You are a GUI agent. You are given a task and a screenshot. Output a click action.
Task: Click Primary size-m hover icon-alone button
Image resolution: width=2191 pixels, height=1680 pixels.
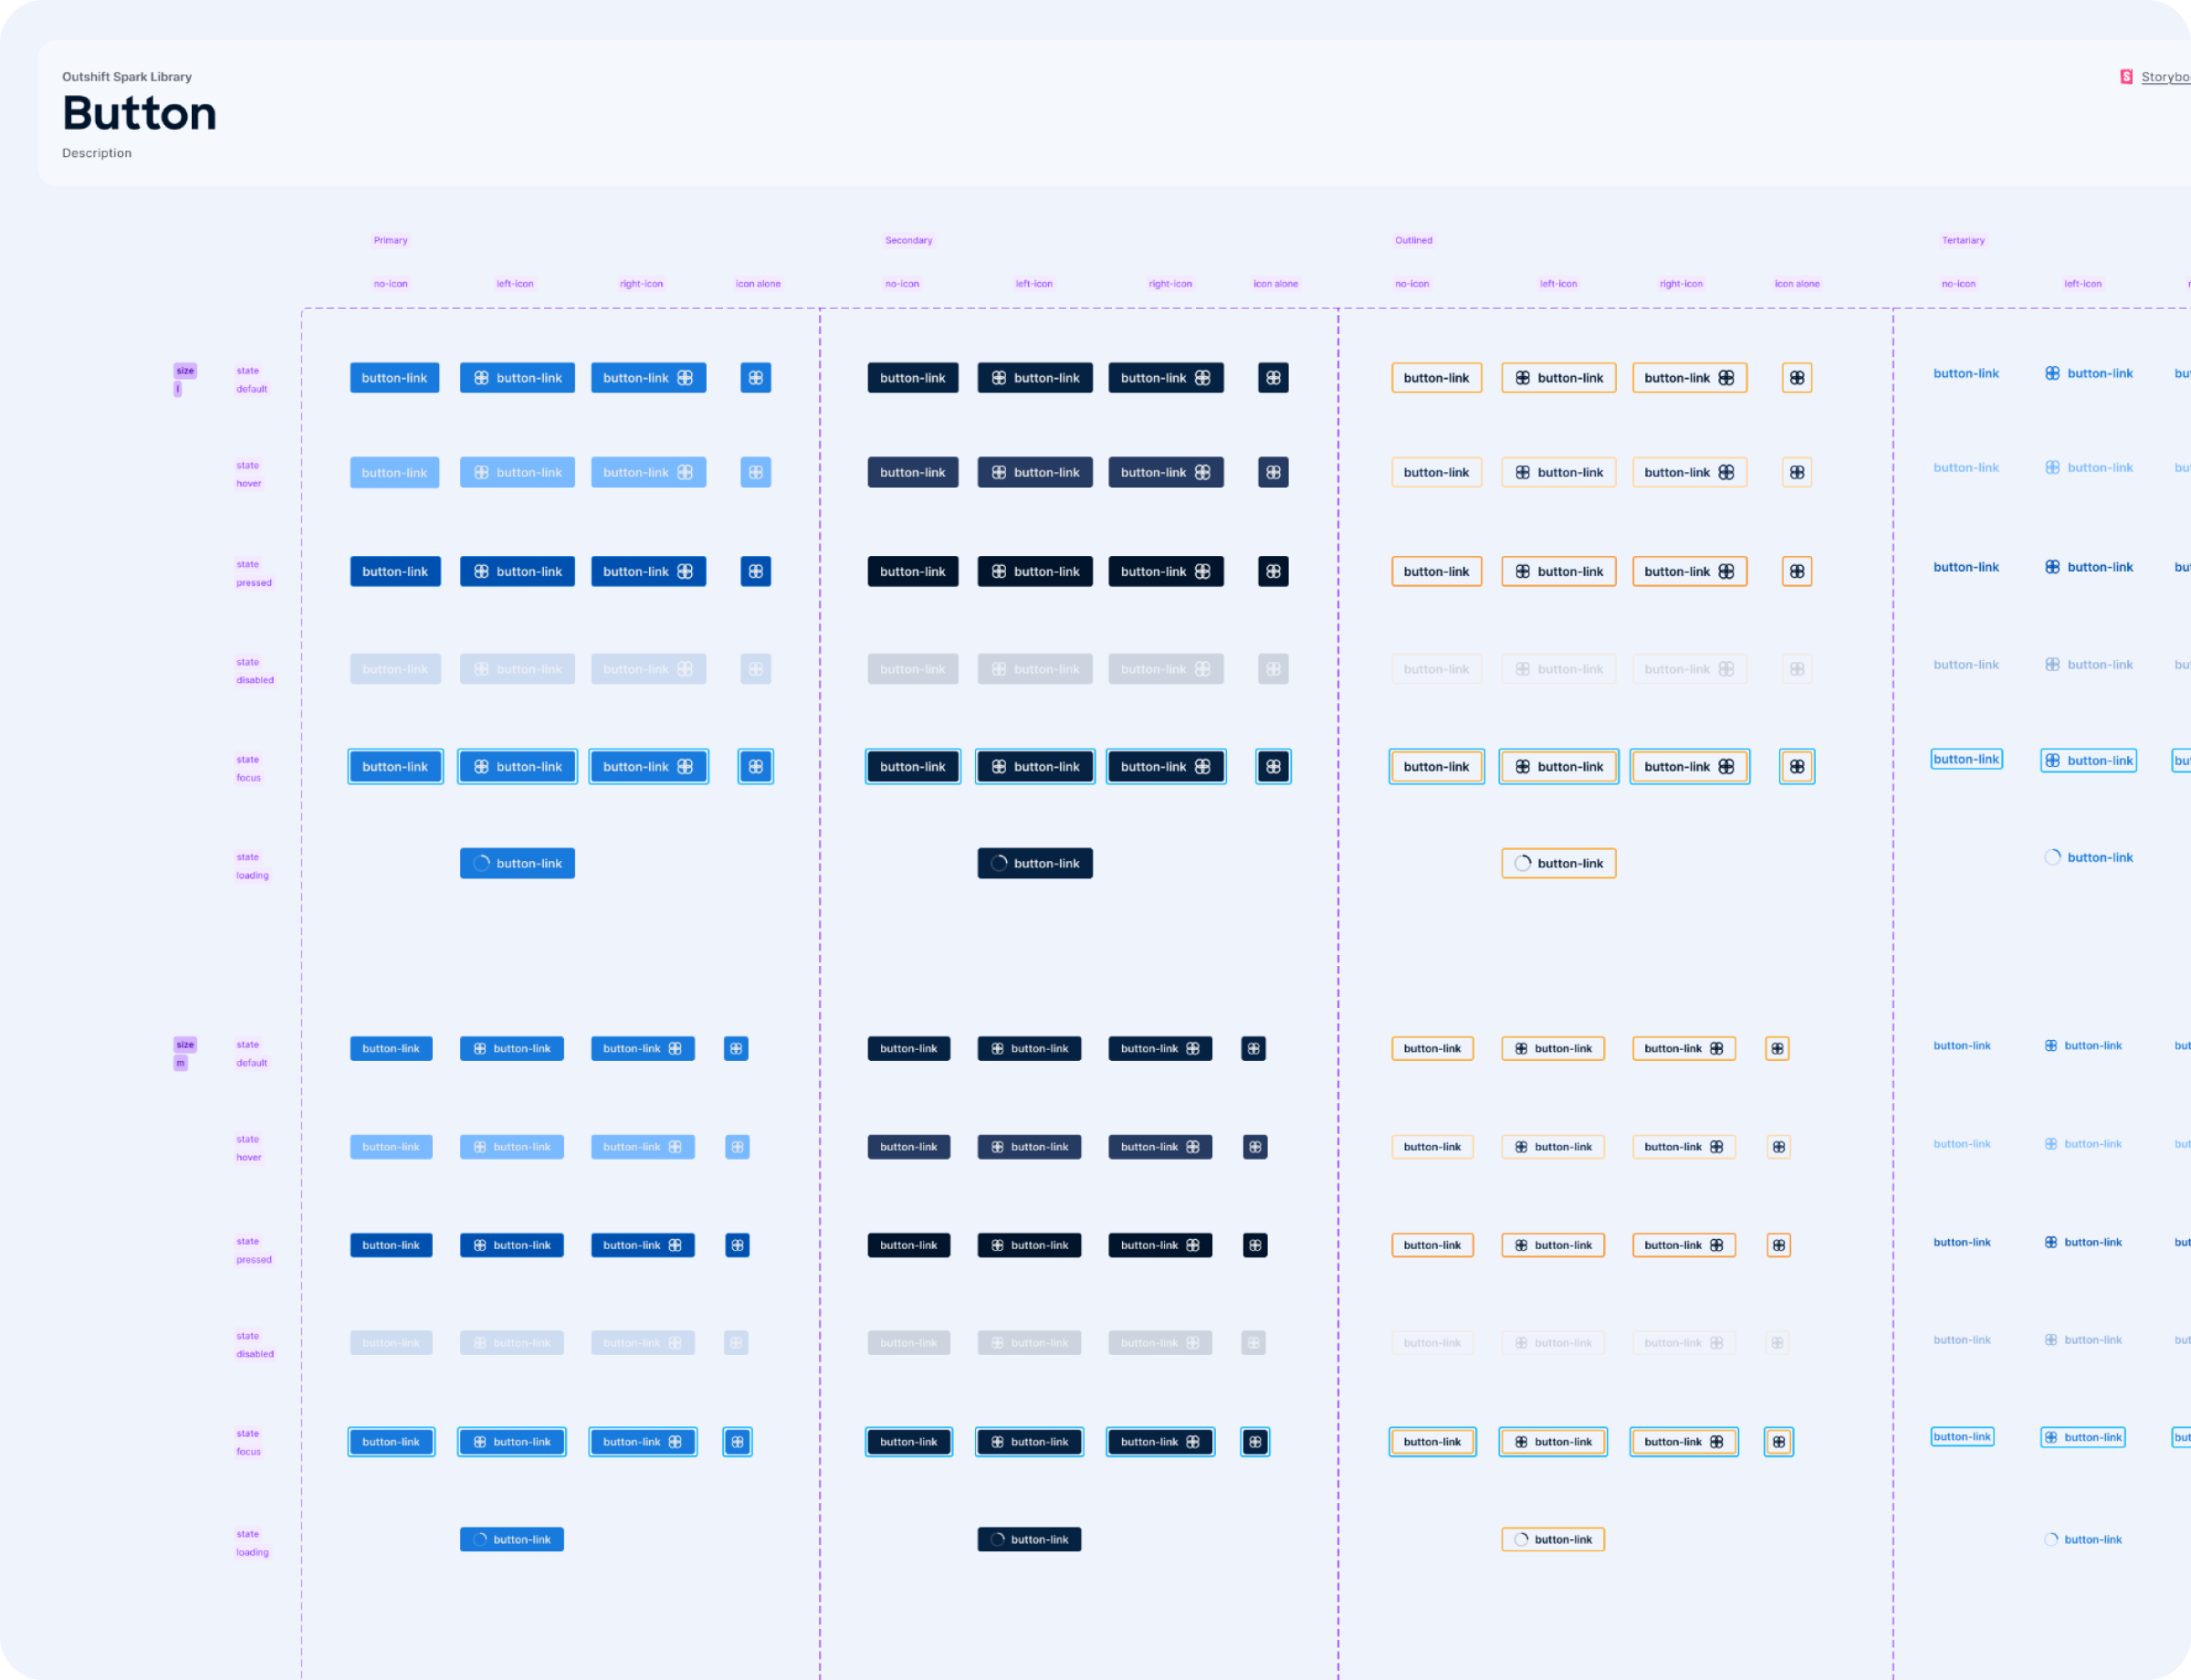pos(737,1147)
